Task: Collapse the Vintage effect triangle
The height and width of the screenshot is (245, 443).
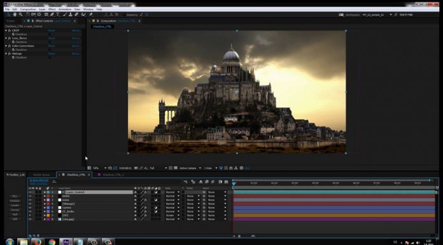Action: click(x=6, y=53)
